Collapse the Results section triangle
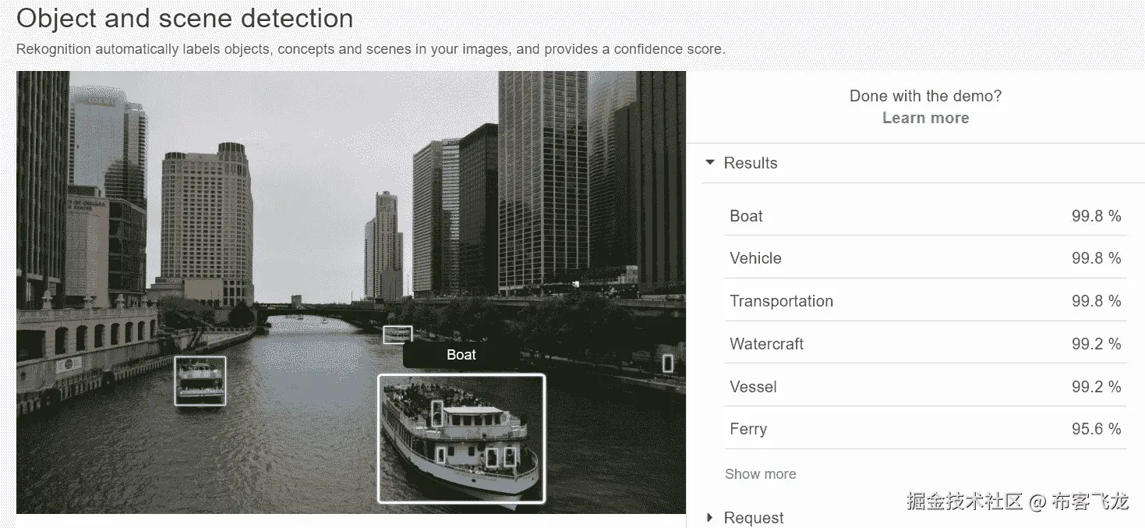Image resolution: width=1145 pixels, height=528 pixels. pyautogui.click(x=709, y=163)
